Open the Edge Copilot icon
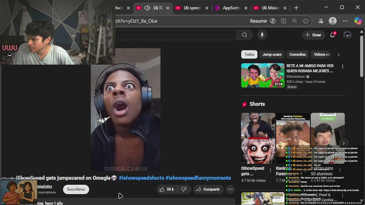 pos(358,21)
